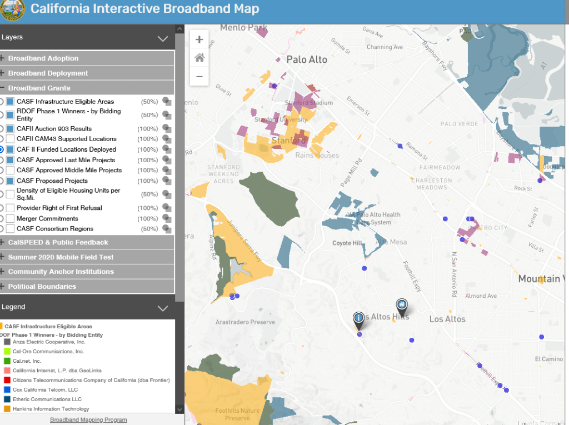Click the California state seal logo
This screenshot has height=425, width=569.
click(12, 9)
